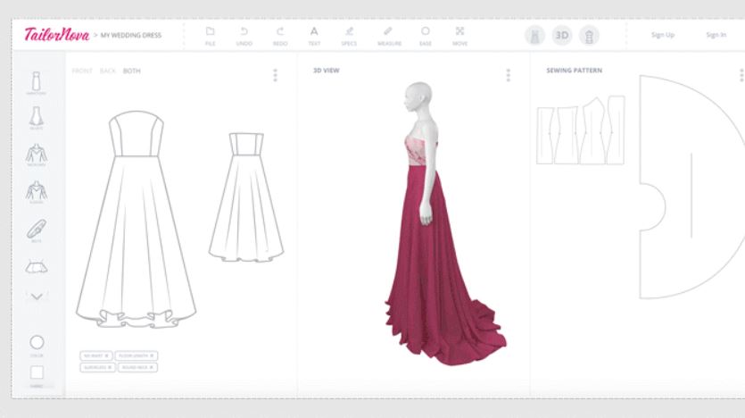Select the large front dress sketch
The image size is (745, 418).
click(136, 219)
